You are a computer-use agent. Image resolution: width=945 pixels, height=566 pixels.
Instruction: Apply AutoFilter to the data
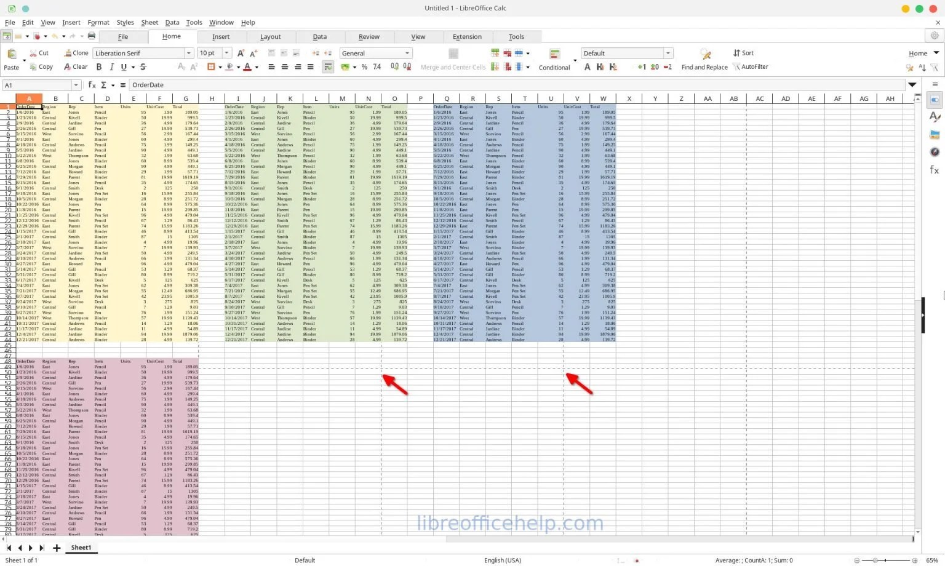click(752, 66)
